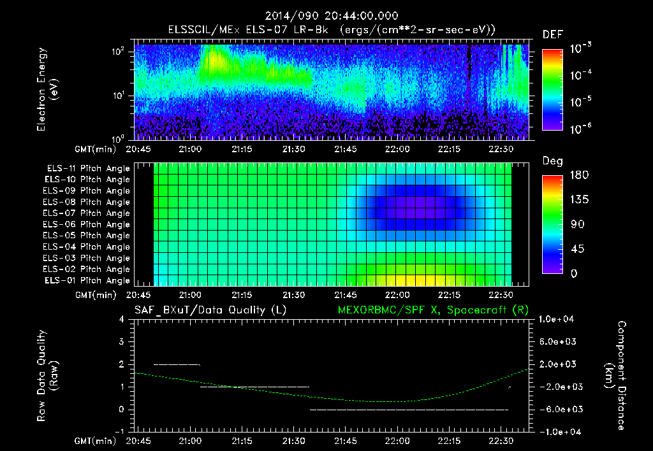Click the 22:00 tick label under the spectrogram
653x451 pixels.
coord(397,149)
